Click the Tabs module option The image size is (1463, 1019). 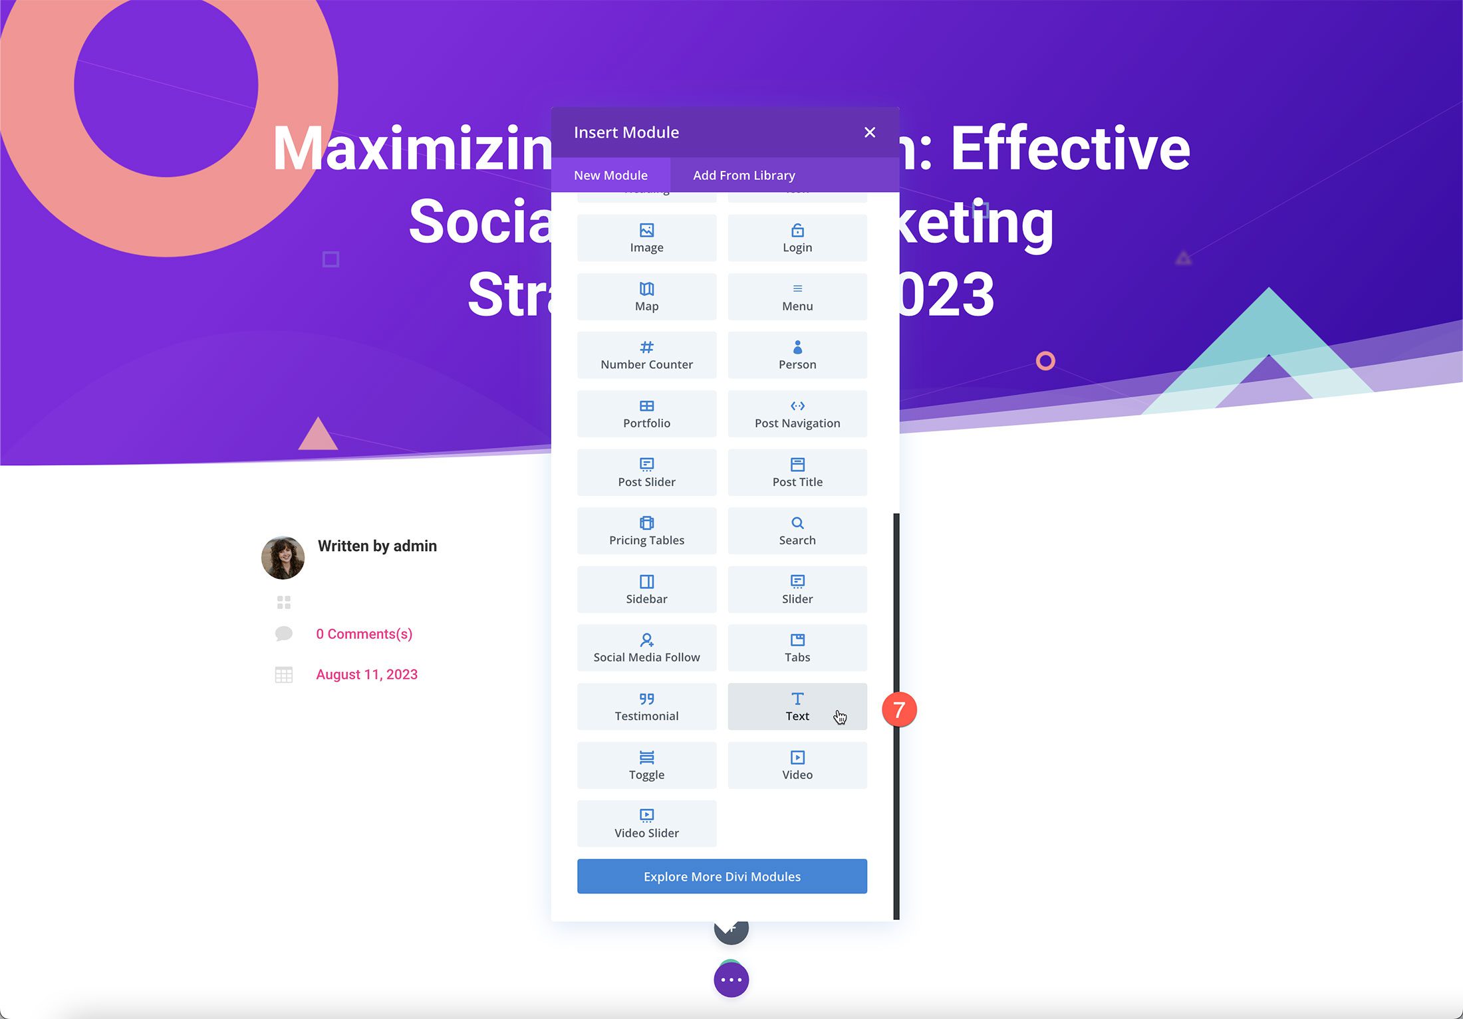tap(797, 647)
